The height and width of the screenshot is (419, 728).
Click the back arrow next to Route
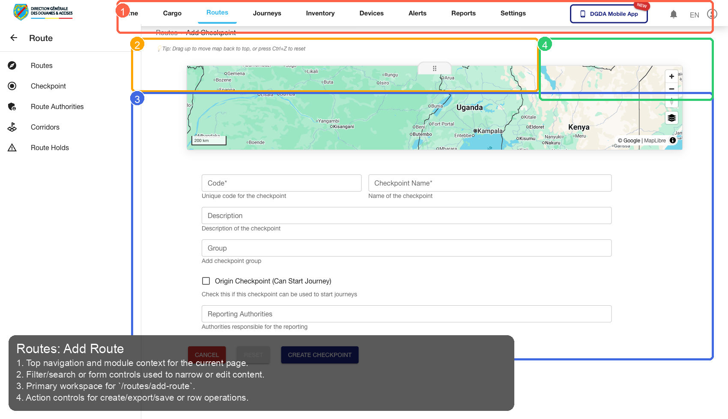coord(13,38)
